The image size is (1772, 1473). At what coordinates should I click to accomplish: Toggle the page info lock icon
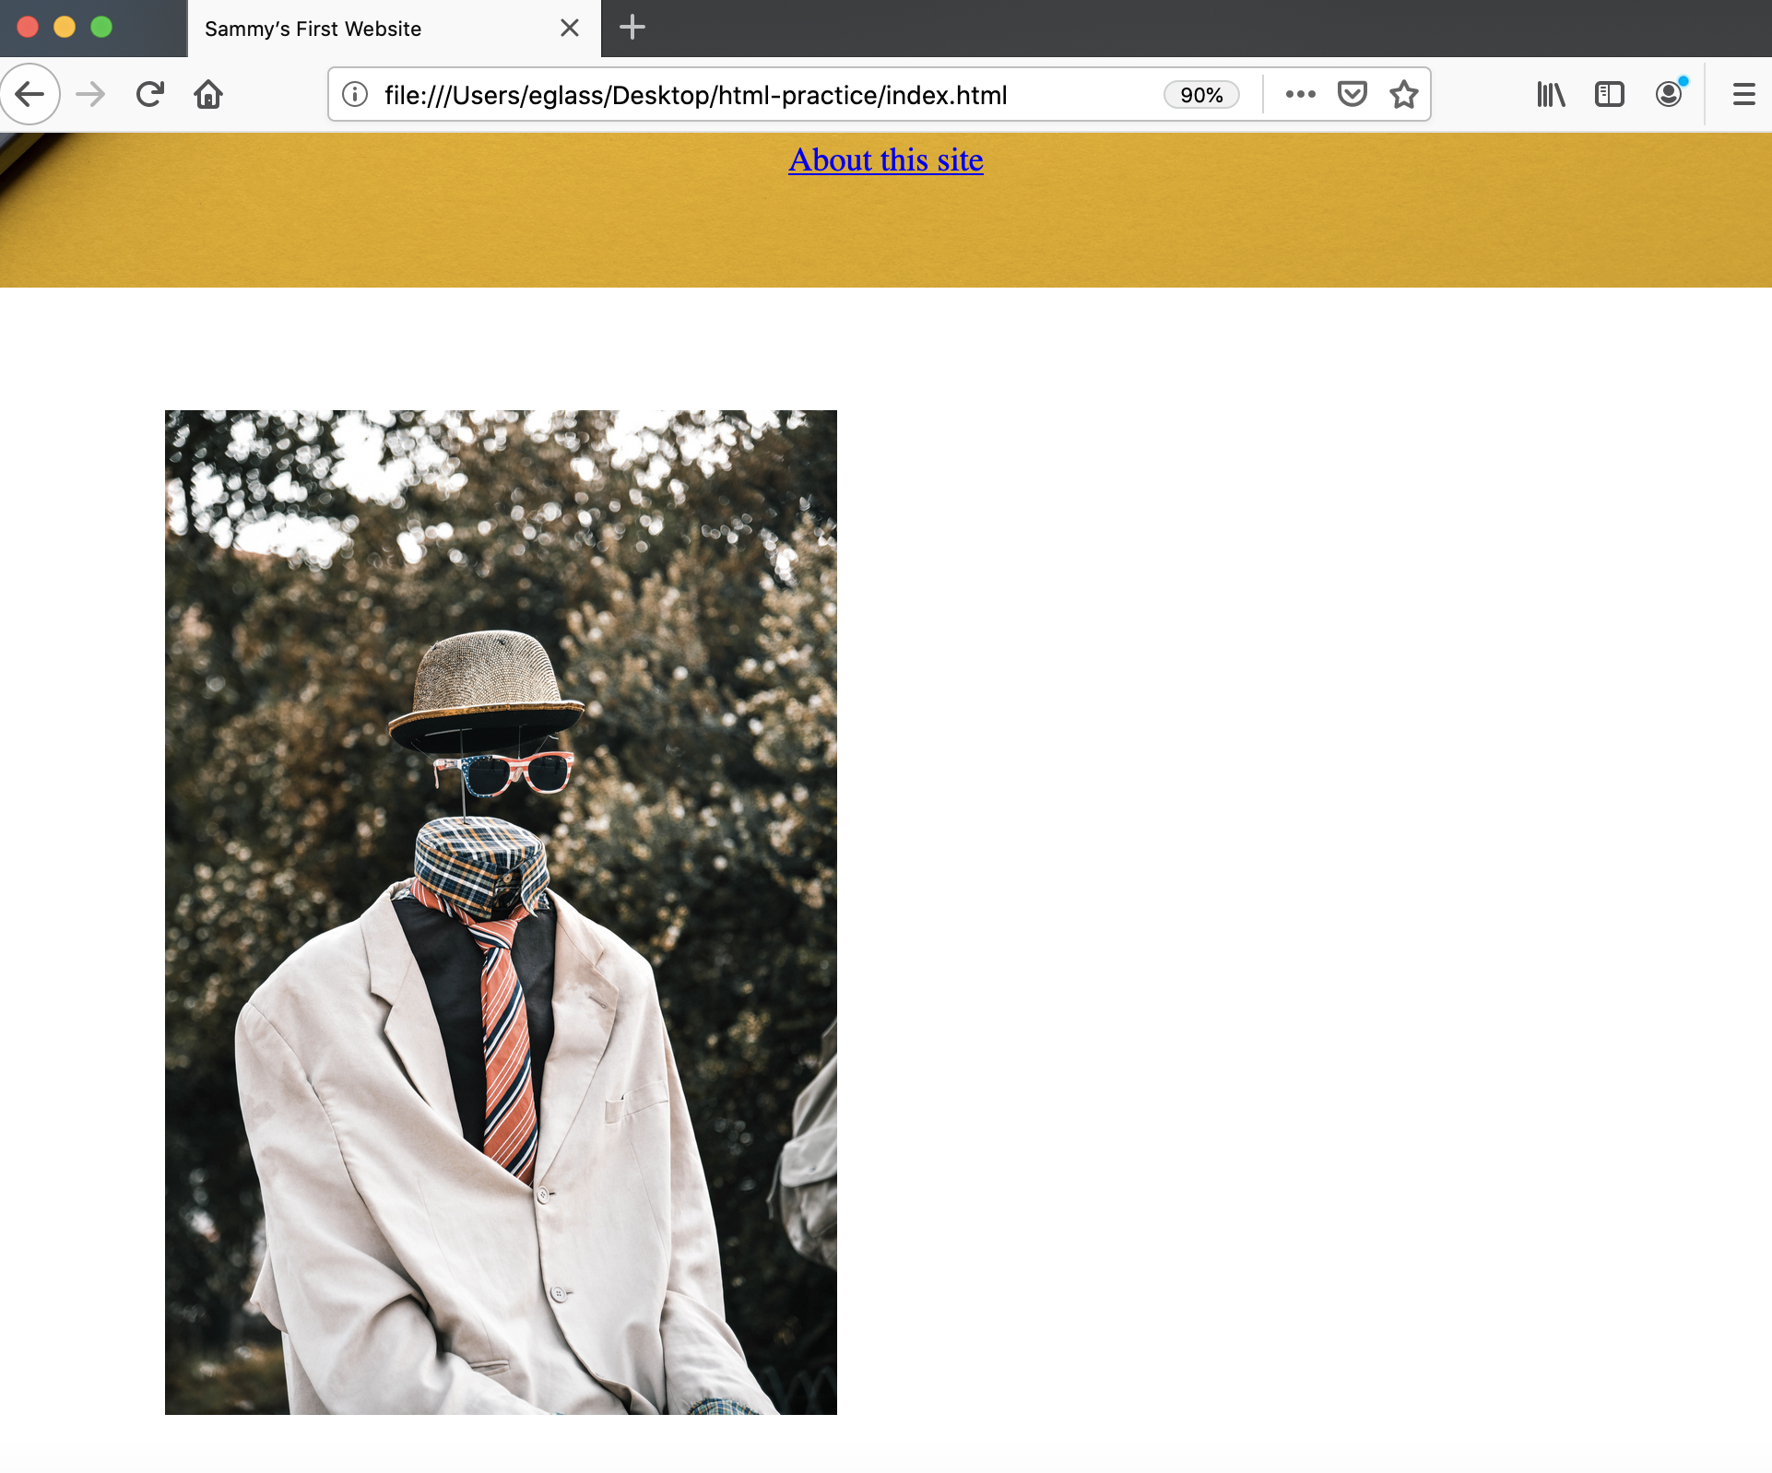[355, 94]
